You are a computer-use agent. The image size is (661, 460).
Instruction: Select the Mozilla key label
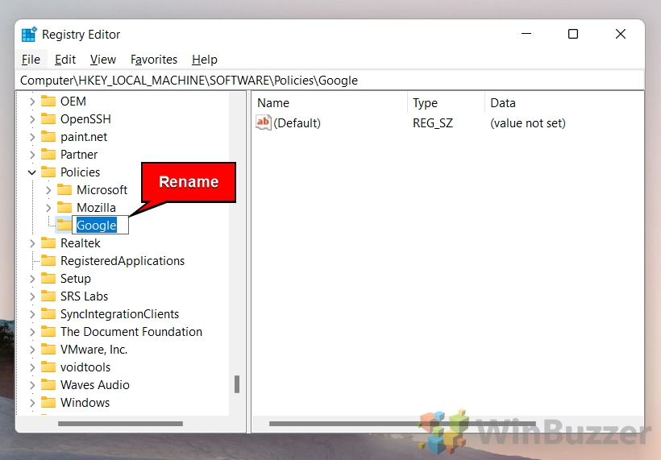96,208
